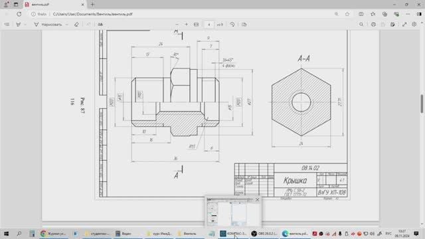Screen dimensions: 425x239
Task: Switch to the вентиль.pdf browser tab
Action: [x=54, y=5]
